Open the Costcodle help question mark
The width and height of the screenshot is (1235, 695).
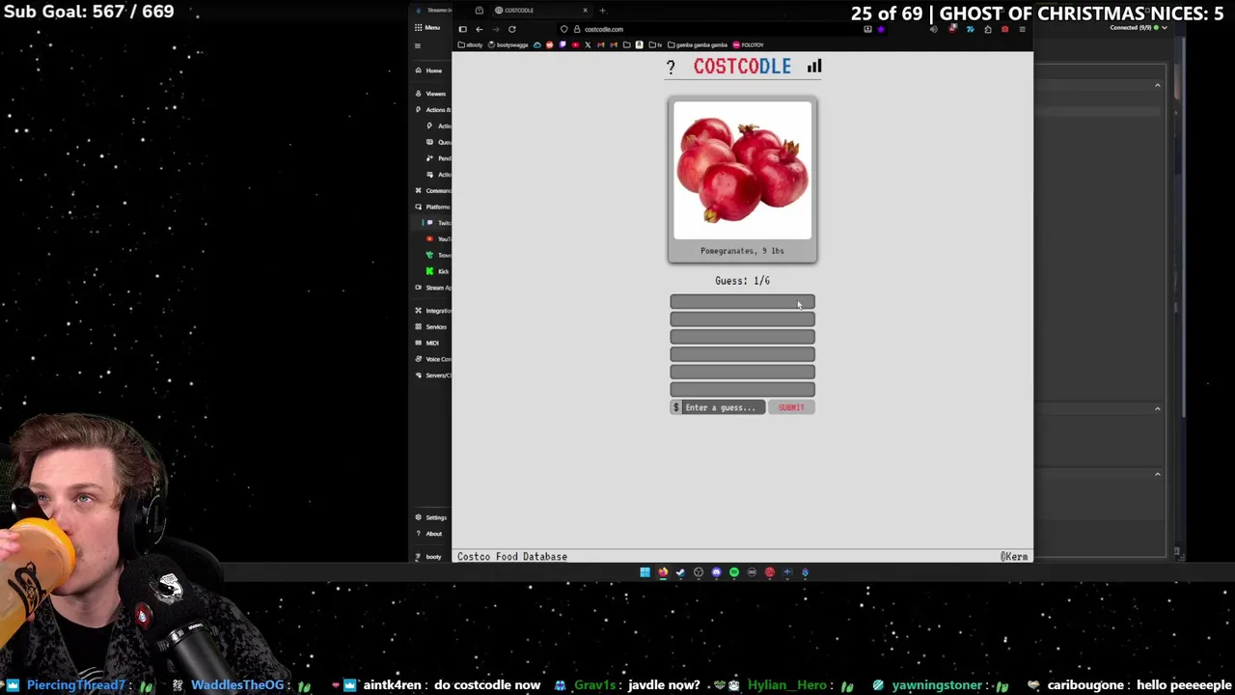click(671, 68)
